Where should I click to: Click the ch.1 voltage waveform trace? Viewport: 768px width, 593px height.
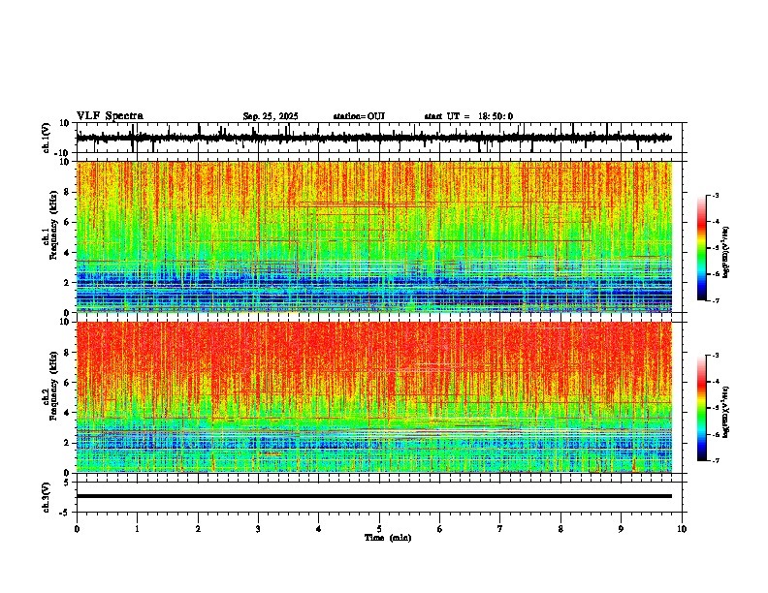pos(373,138)
